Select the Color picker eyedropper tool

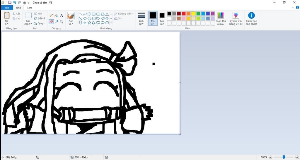57,22
